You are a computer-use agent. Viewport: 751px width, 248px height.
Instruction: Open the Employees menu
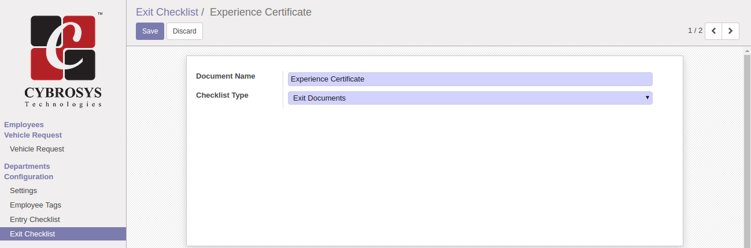point(24,125)
